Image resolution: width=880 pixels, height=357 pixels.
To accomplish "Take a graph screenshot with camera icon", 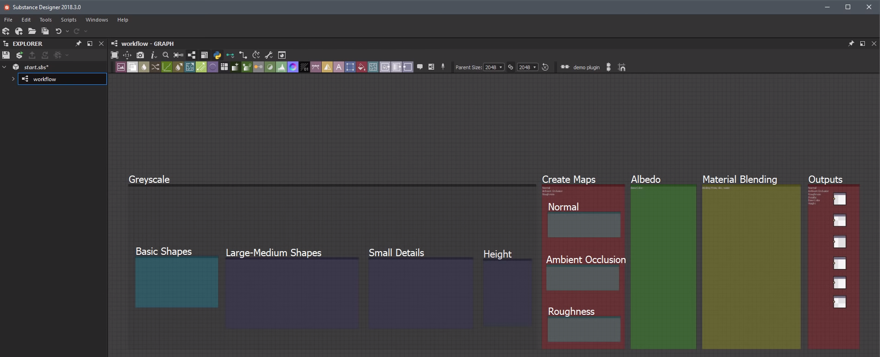I will 140,55.
